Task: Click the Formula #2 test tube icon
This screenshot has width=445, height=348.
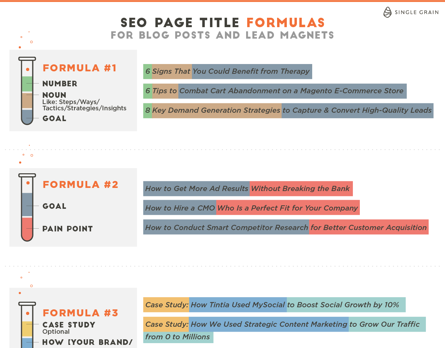Action: point(27,207)
